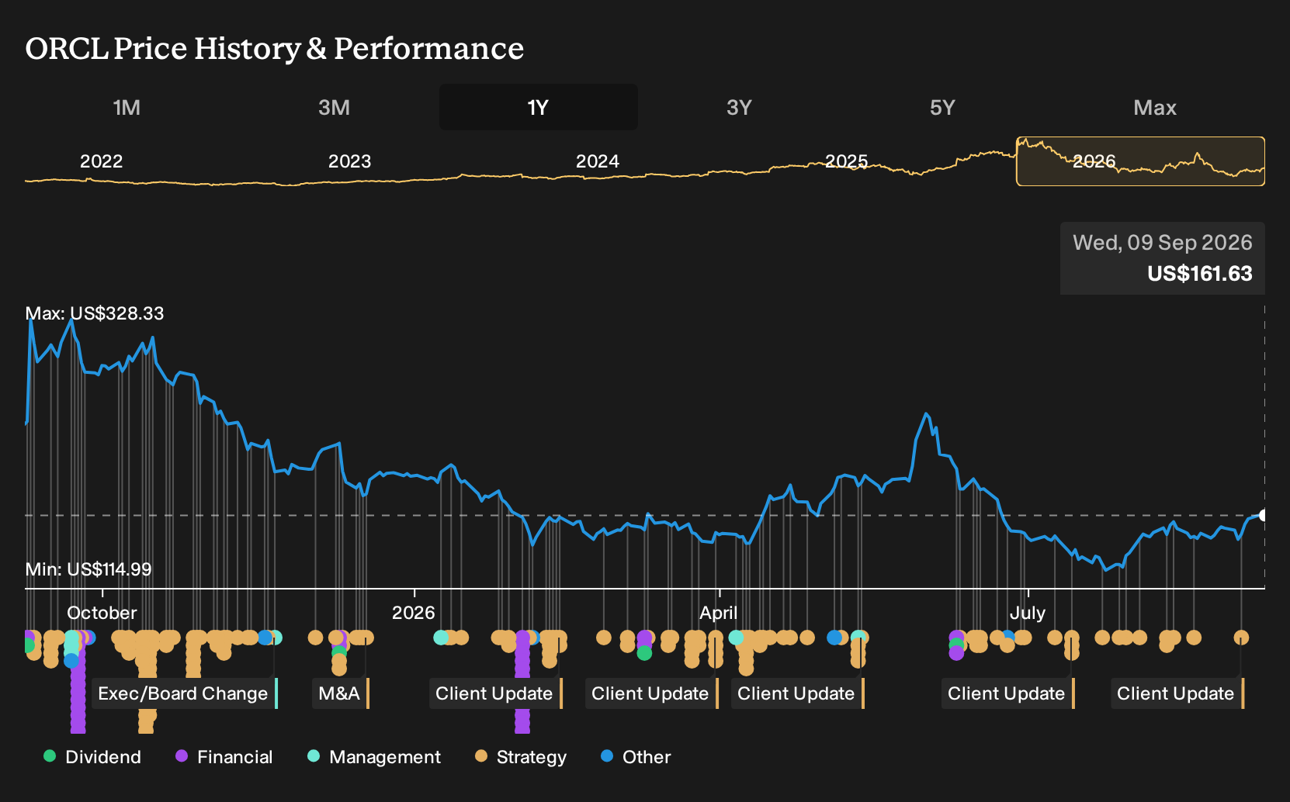Switch chart to 3Y range

click(739, 107)
